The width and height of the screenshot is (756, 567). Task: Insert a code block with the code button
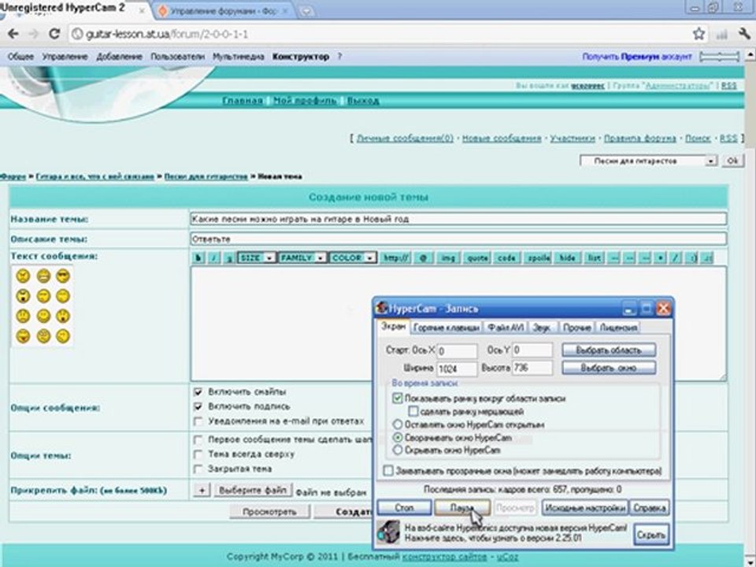pos(506,258)
